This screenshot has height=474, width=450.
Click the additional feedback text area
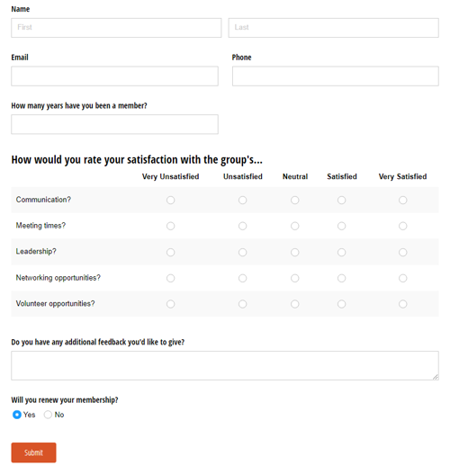(x=225, y=365)
